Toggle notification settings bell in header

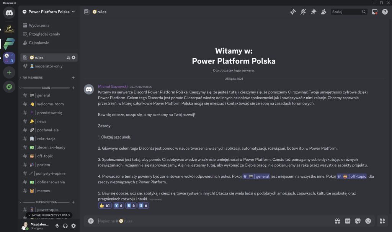pyautogui.click(x=303, y=12)
